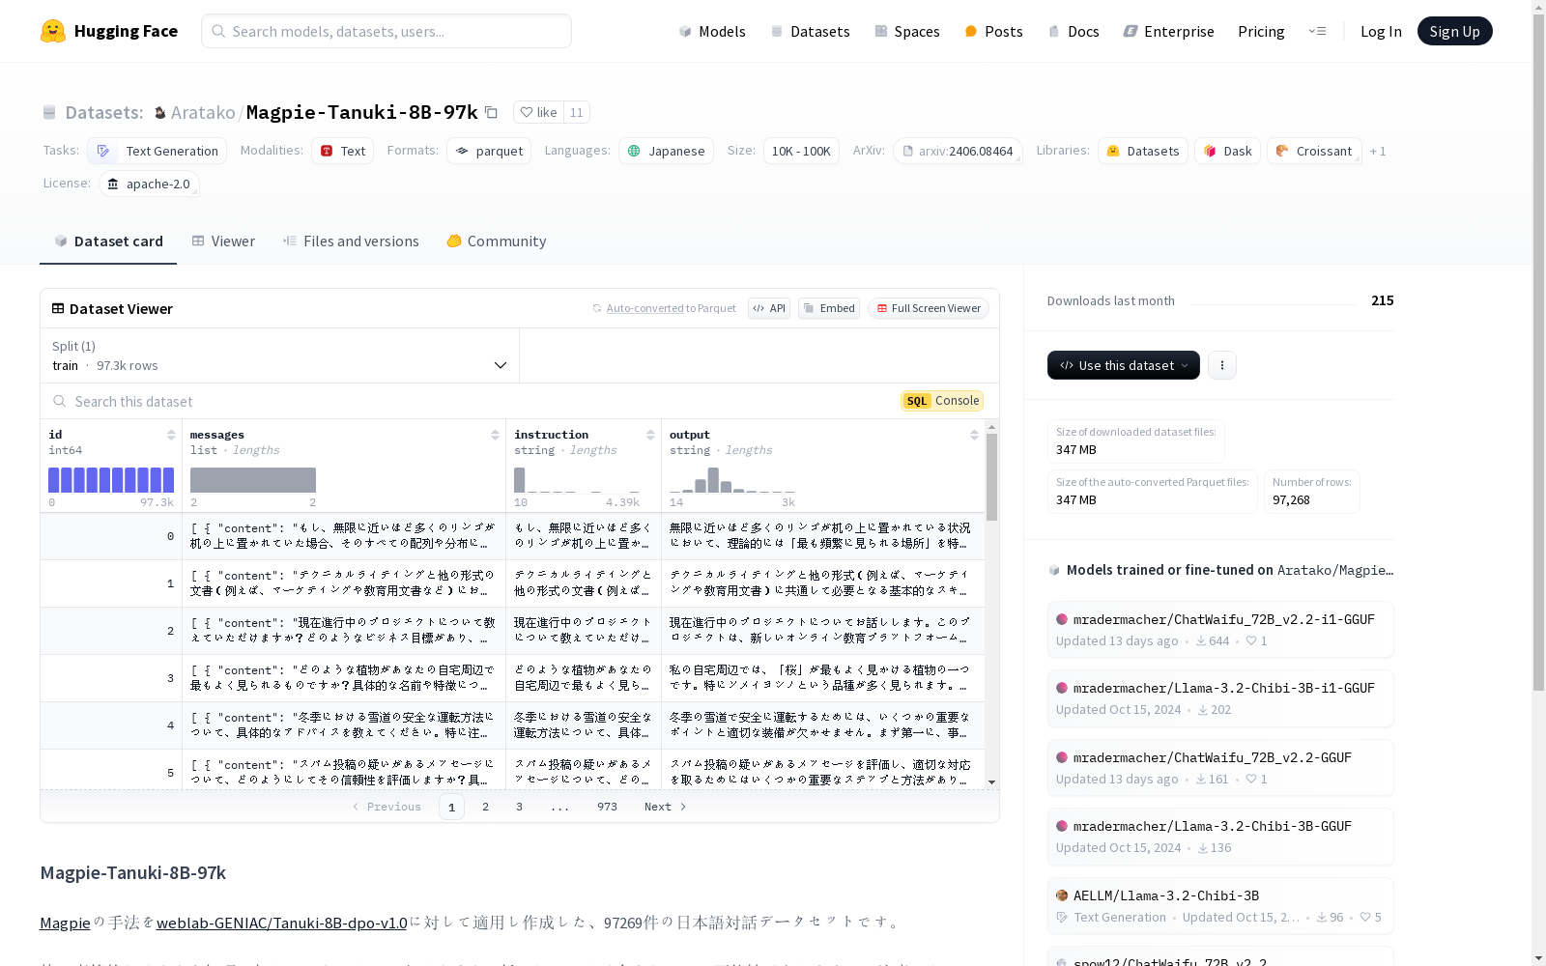This screenshot has width=1546, height=966.
Task: Select the Dask library tag
Action: [1227, 151]
